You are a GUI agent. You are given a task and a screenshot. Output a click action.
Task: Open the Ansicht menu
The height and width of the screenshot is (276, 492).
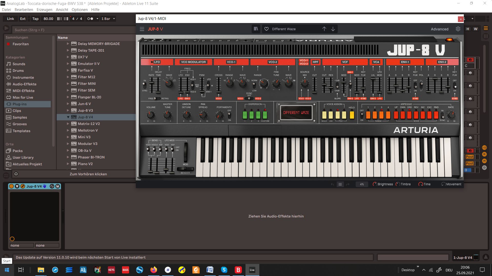click(x=62, y=10)
